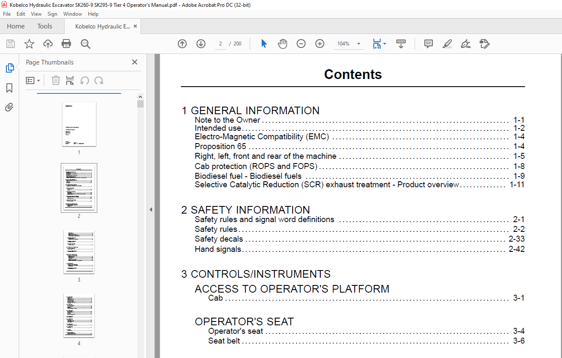The width and height of the screenshot is (562, 358).
Task: Open the Bookmarks sidebar panel icon
Action: pos(9,88)
